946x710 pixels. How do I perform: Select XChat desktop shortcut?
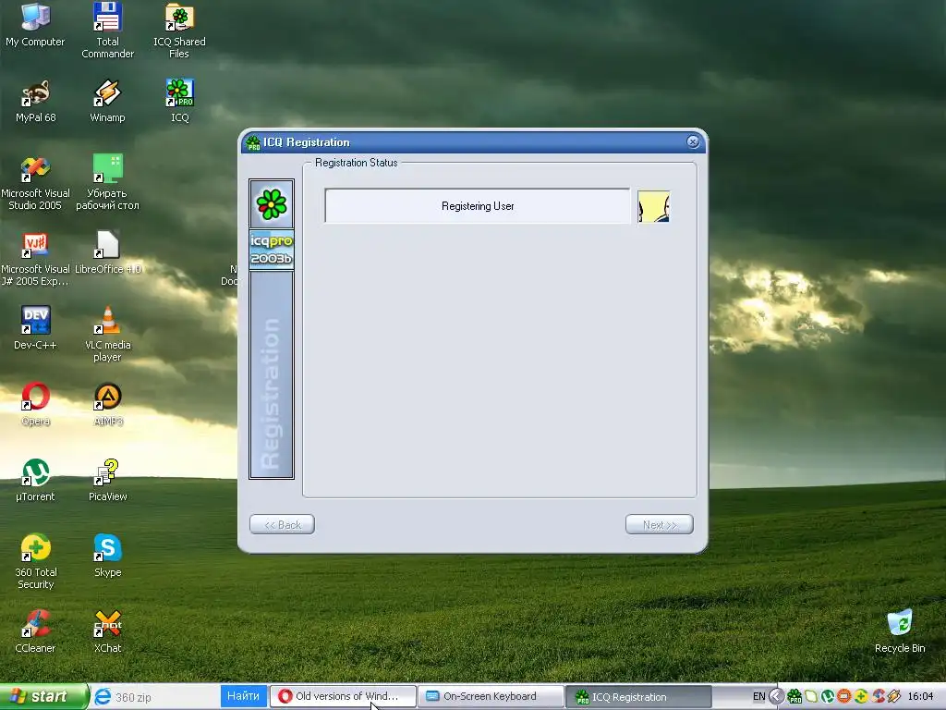tap(107, 631)
